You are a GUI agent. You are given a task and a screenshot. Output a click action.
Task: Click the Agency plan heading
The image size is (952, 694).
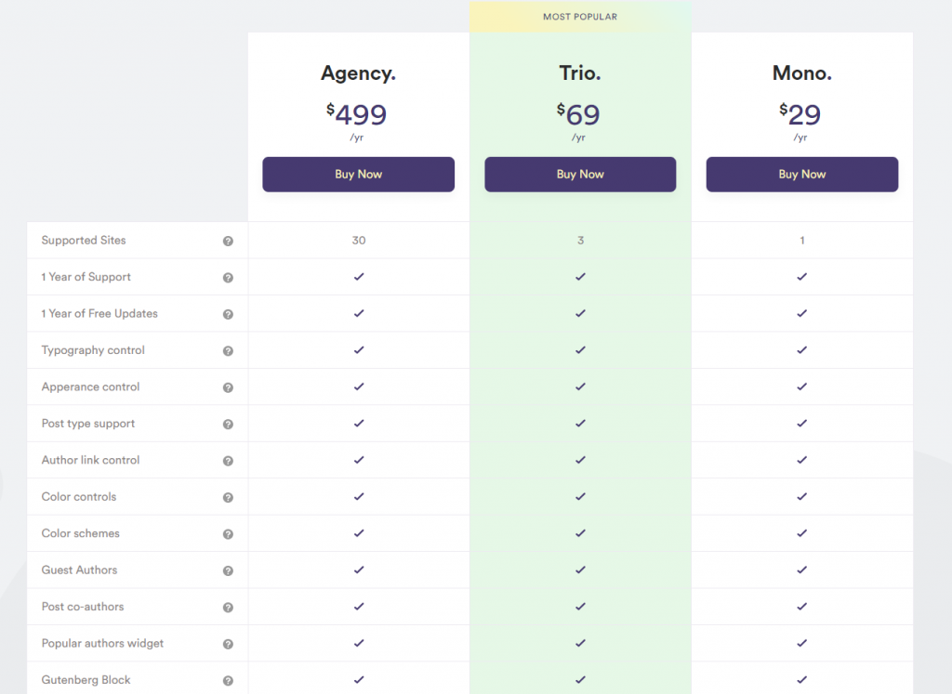(x=358, y=72)
